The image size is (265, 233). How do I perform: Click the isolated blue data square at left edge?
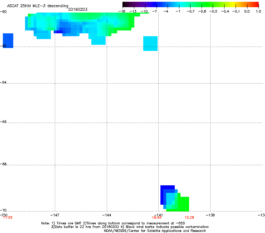pos(8,41)
